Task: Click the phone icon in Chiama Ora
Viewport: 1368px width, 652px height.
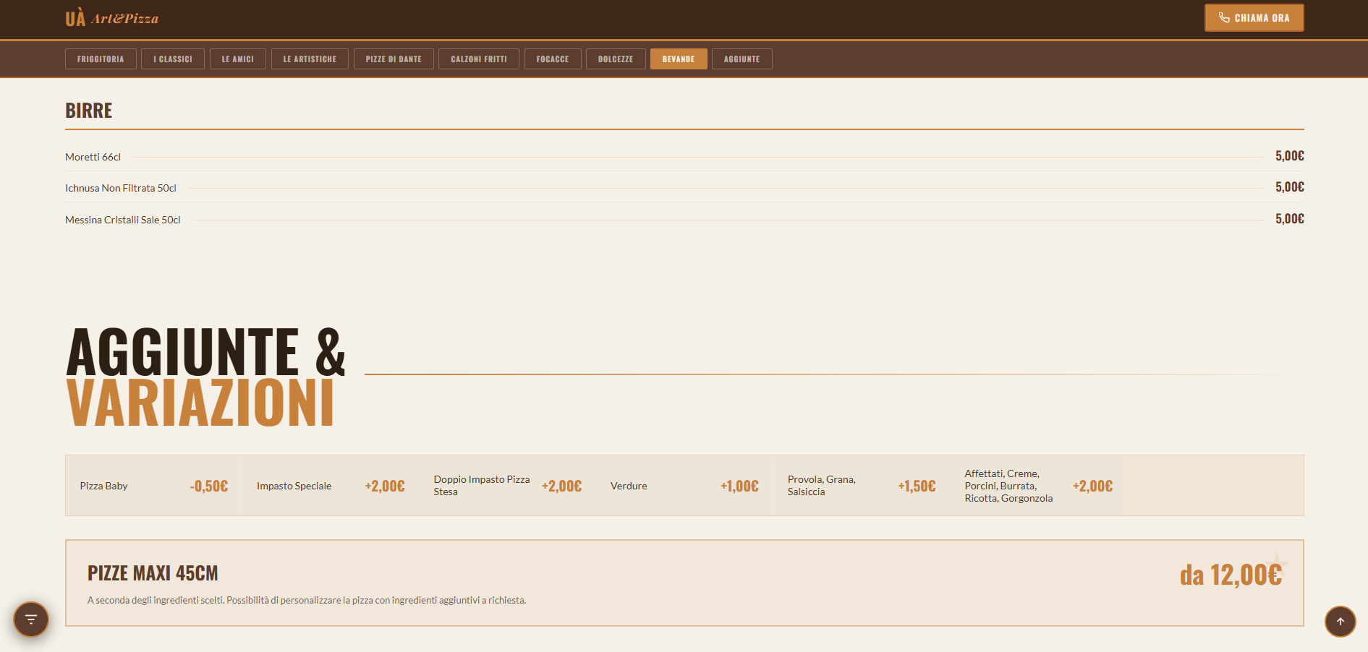Action: pos(1225,17)
